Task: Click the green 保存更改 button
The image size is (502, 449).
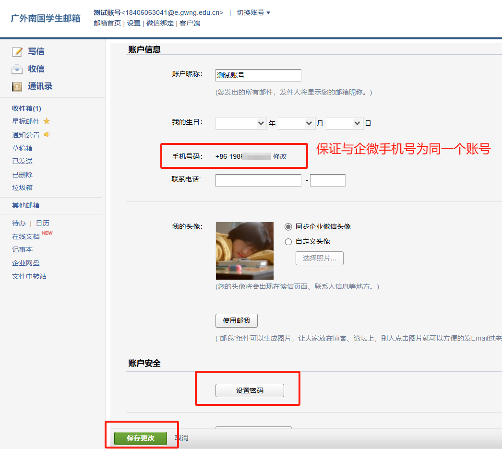Action: pos(141,438)
